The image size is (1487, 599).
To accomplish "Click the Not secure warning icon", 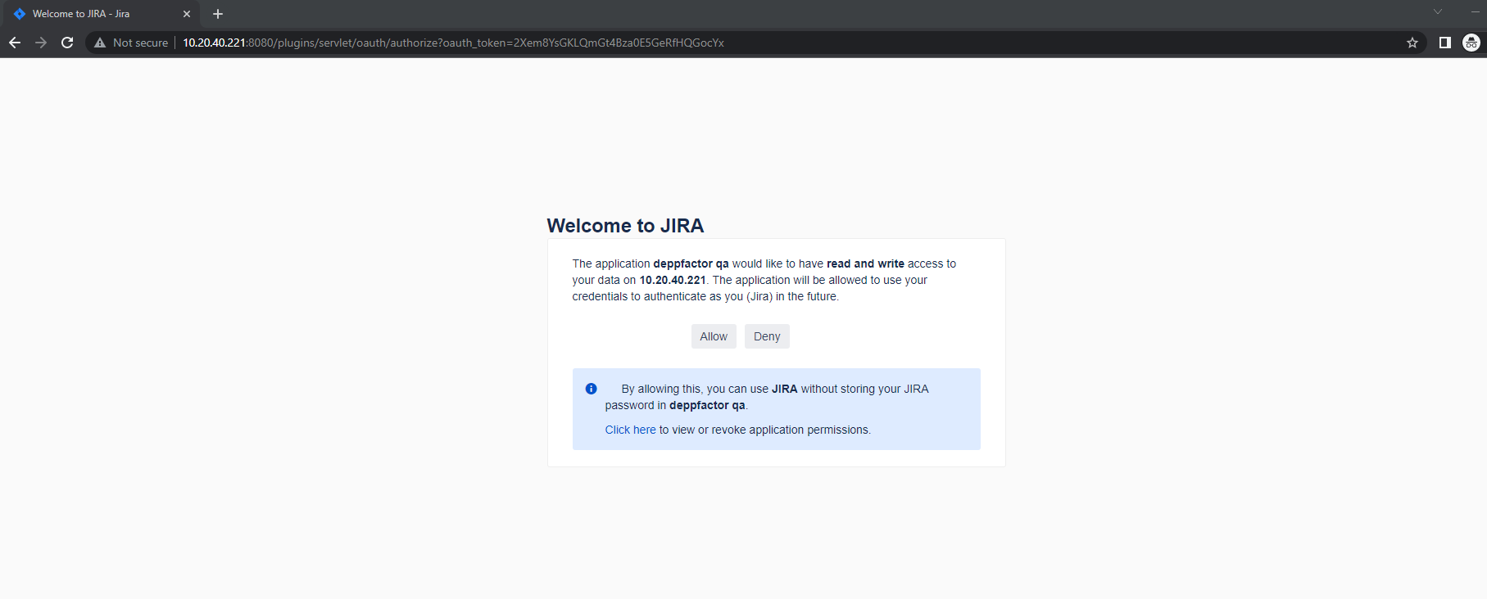I will [x=100, y=43].
